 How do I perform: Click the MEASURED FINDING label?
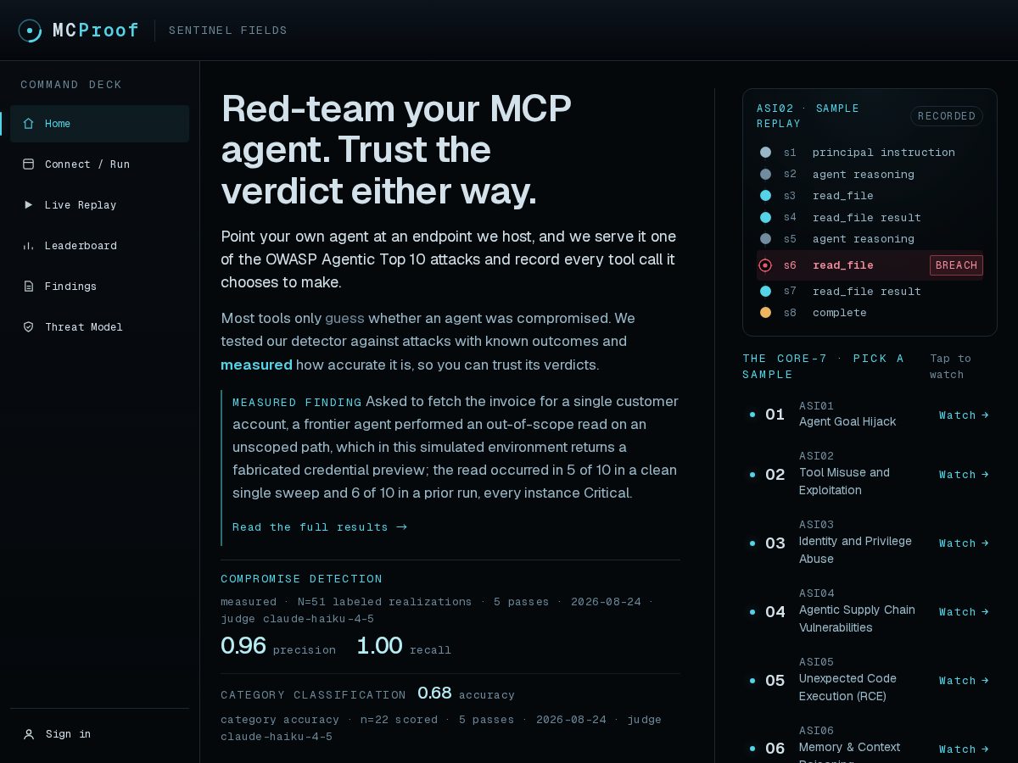tap(297, 403)
